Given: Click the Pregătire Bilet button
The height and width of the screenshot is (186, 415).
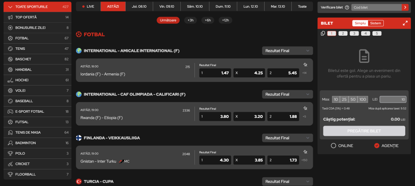Looking at the screenshot, I should click(x=364, y=131).
